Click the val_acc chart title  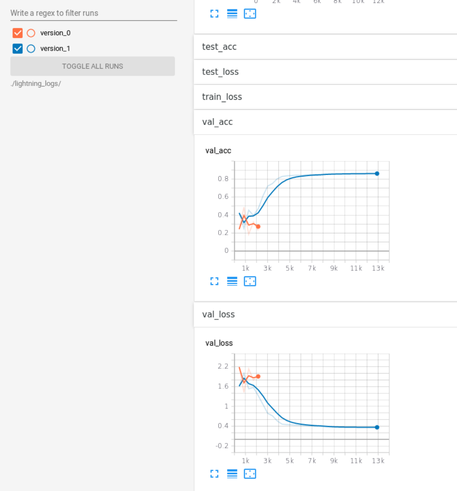(218, 151)
